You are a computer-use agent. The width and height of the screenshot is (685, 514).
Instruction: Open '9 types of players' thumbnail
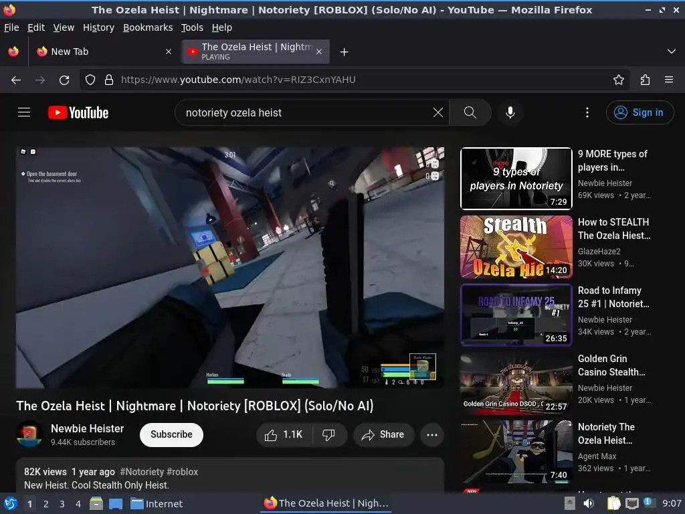516,178
